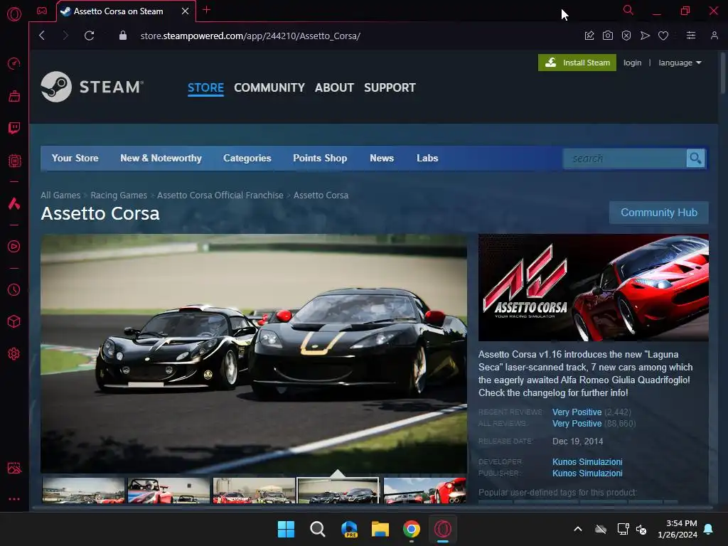Open Aria AI icon in sidebar

click(x=14, y=203)
